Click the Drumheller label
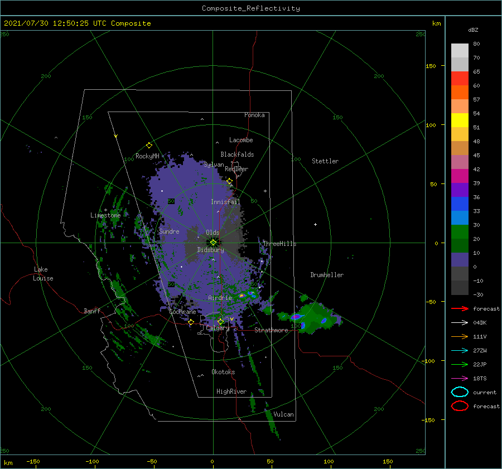 tap(327, 275)
